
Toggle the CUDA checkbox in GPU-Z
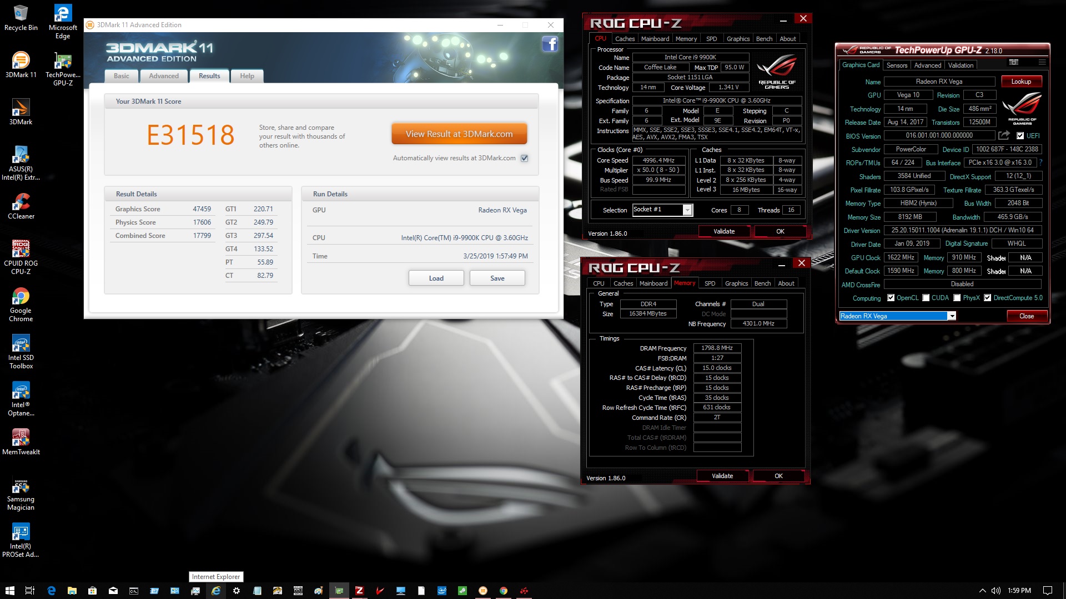coord(926,298)
